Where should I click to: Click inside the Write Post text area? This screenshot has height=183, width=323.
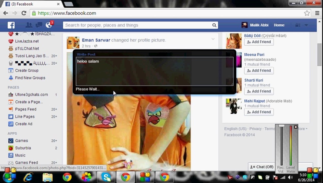154,71
